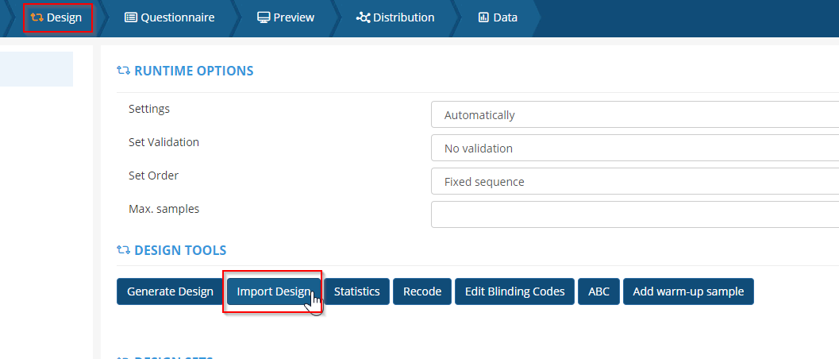Select Edit Blinding Codes
The width and height of the screenshot is (839, 359).
click(x=514, y=291)
